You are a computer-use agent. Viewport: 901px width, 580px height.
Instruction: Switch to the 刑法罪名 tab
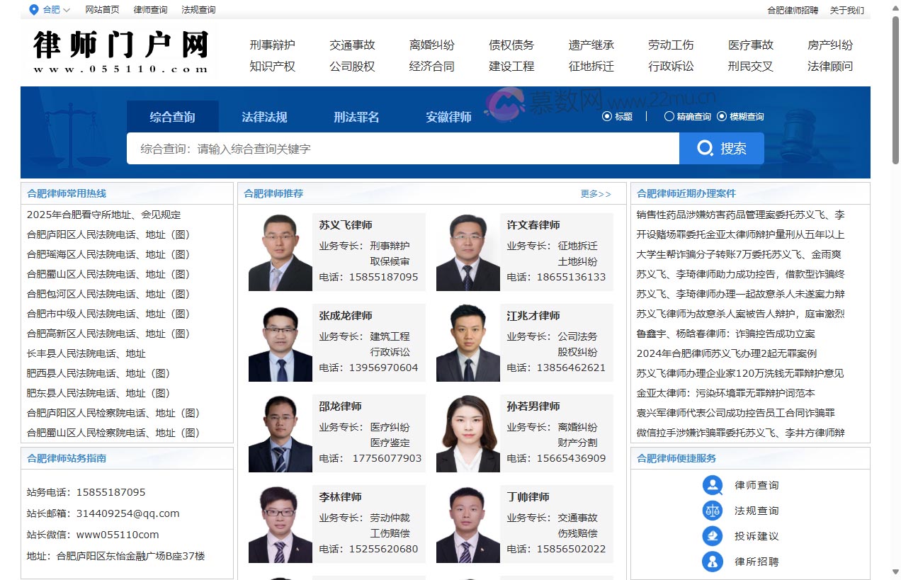coord(356,115)
